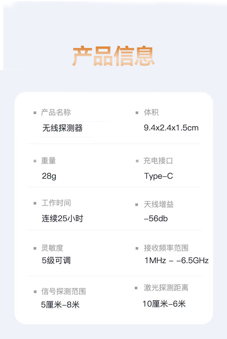
Task: Click the bullet square beside 充电接口
Action: click(137, 161)
